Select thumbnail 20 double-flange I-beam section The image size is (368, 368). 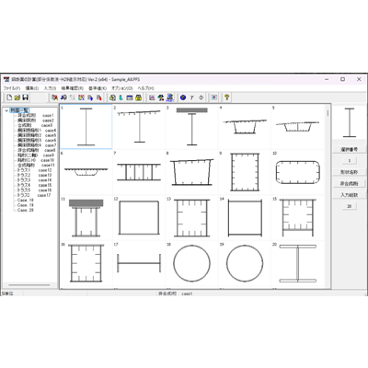[x=297, y=263]
